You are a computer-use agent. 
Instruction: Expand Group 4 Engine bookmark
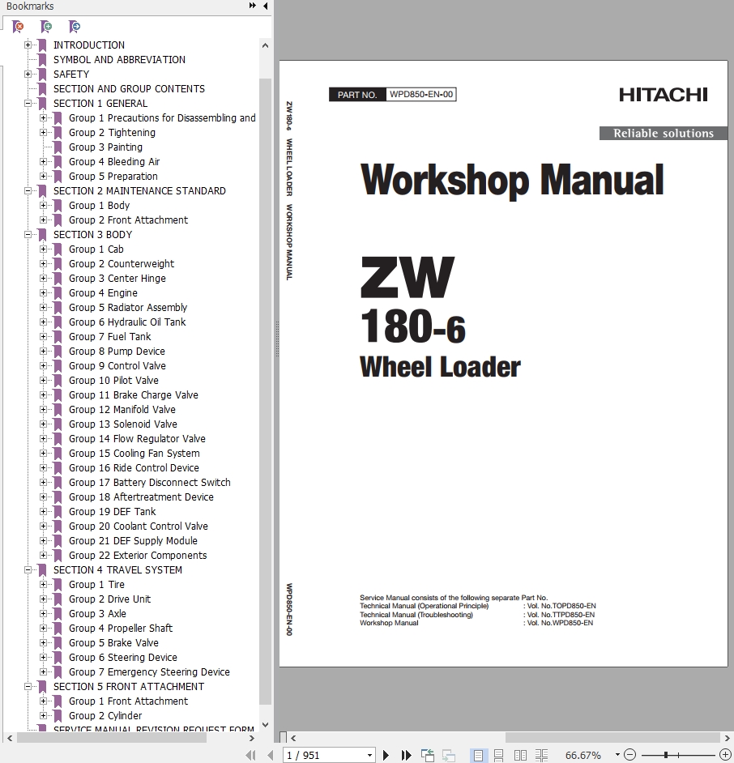tap(43, 293)
